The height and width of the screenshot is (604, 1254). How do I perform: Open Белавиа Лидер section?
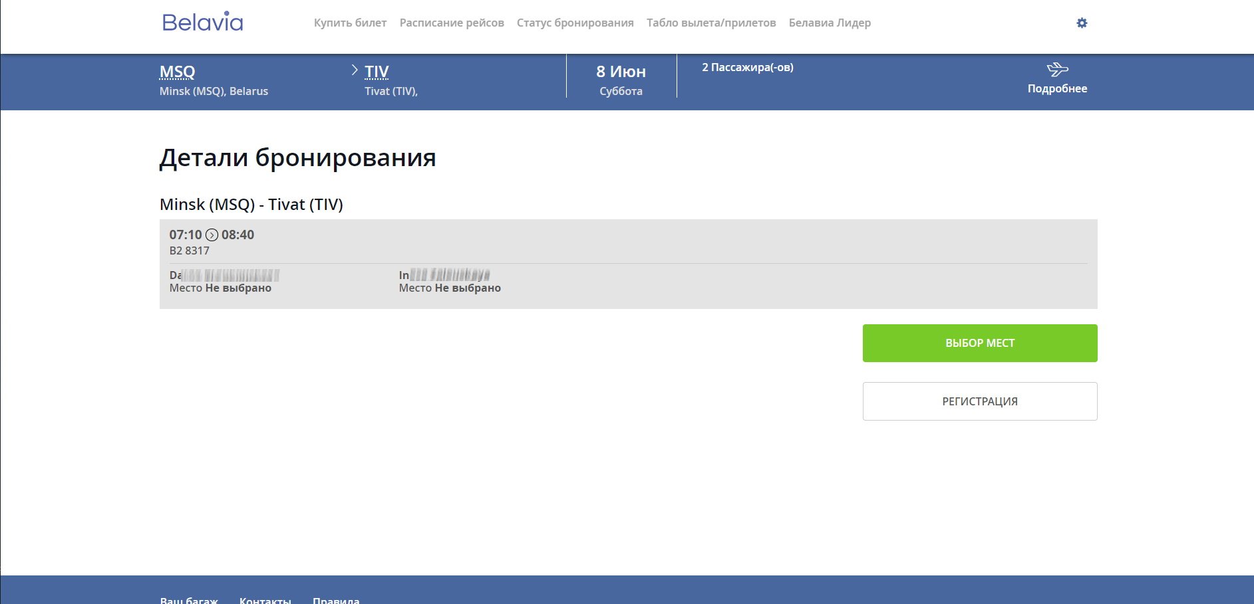(x=830, y=23)
